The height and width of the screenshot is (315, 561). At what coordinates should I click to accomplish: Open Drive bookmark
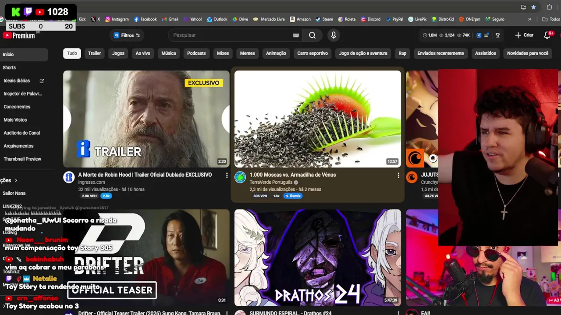tap(240, 19)
